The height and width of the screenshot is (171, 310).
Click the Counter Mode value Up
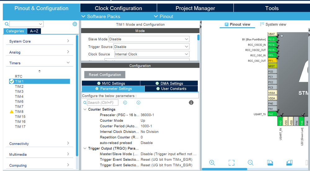143,121
